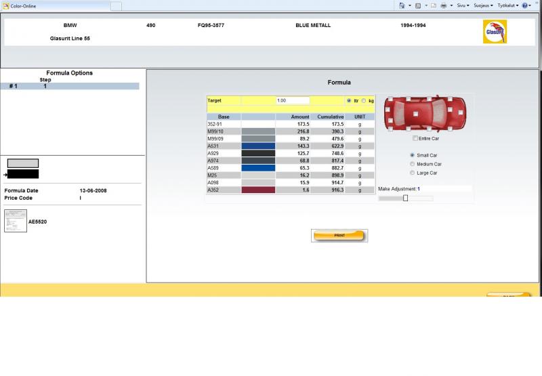Click the RSS feeds toolbar icon

coord(418,5)
